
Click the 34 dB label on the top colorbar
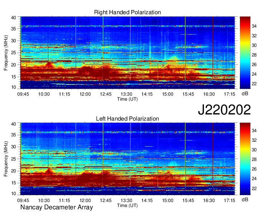254,26
